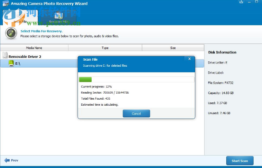
Task: Close the Scan File dialog with X
Action: (190, 59)
